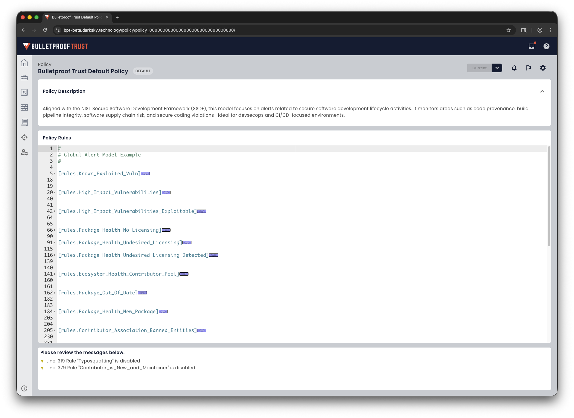Open the policy settings gear icon
The image size is (574, 418).
(x=543, y=68)
